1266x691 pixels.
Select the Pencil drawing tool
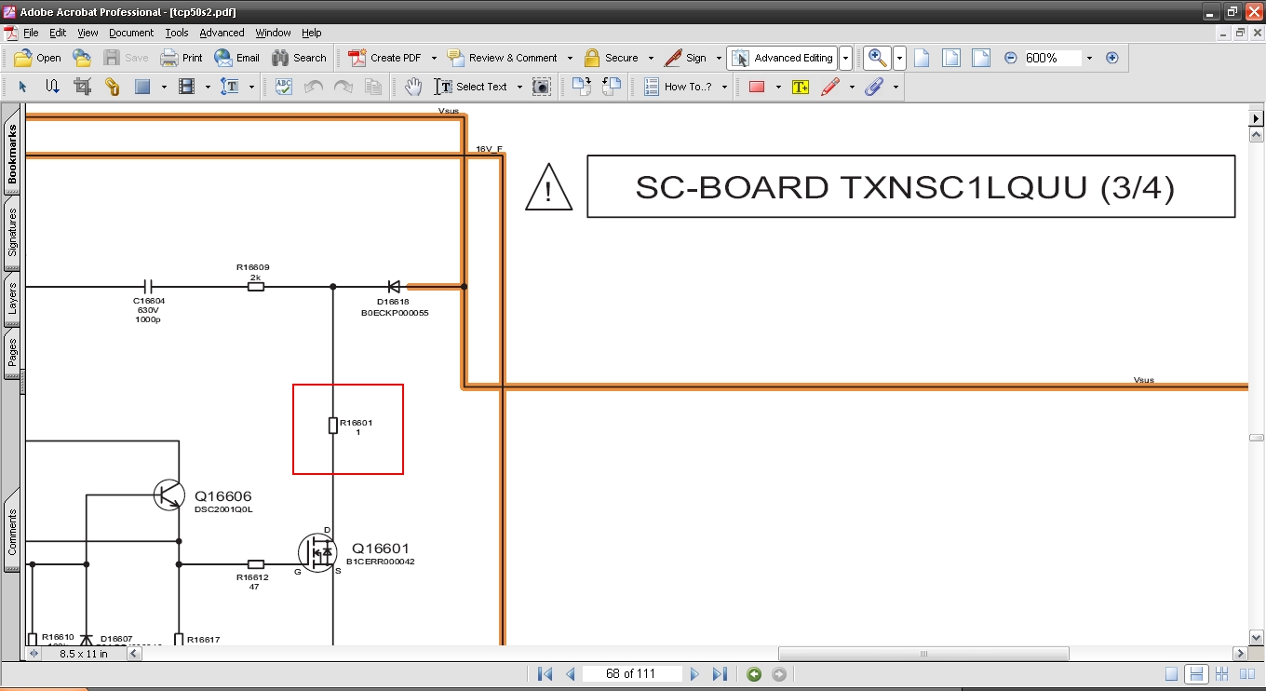[x=830, y=87]
